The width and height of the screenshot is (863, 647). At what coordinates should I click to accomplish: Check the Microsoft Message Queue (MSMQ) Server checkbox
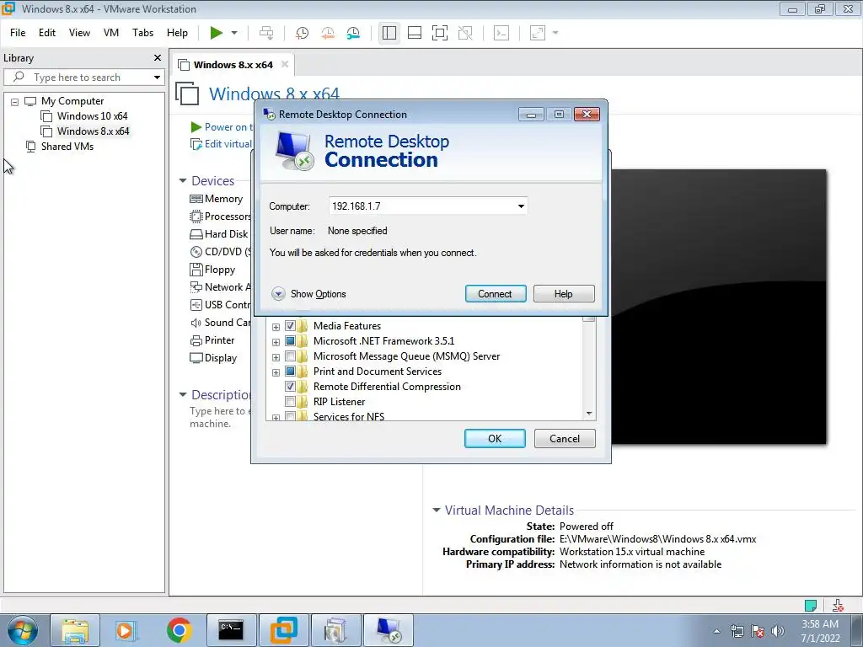tap(290, 356)
